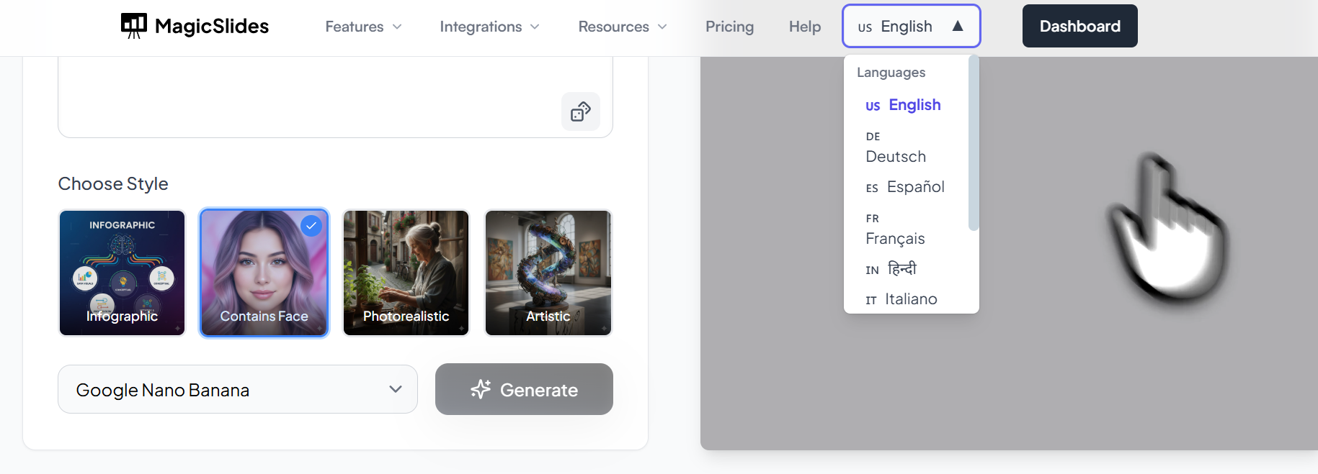Screen dimensions: 1318x474
Task: Expand the Features menu
Action: (x=363, y=27)
